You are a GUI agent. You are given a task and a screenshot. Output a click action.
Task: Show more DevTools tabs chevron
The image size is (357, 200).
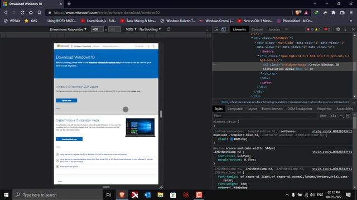287,29
